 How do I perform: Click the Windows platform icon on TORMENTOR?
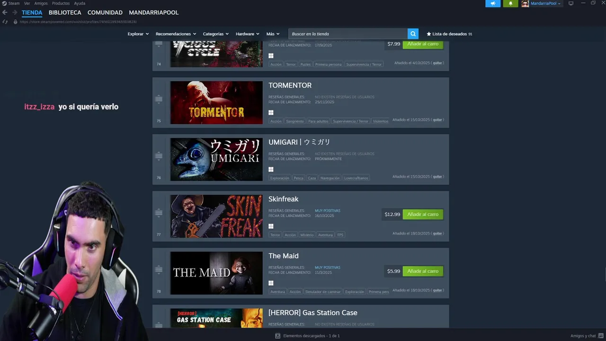pos(271,113)
